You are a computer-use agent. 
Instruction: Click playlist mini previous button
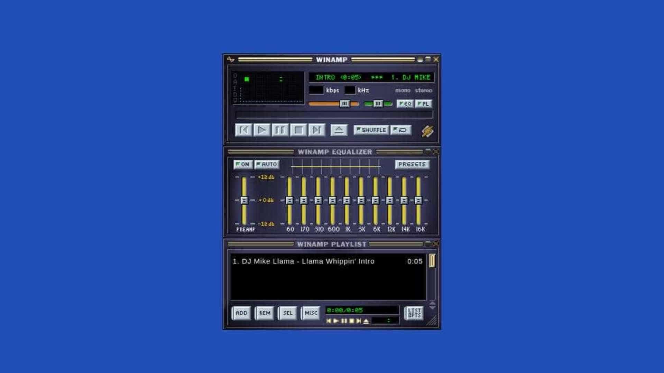coord(329,321)
